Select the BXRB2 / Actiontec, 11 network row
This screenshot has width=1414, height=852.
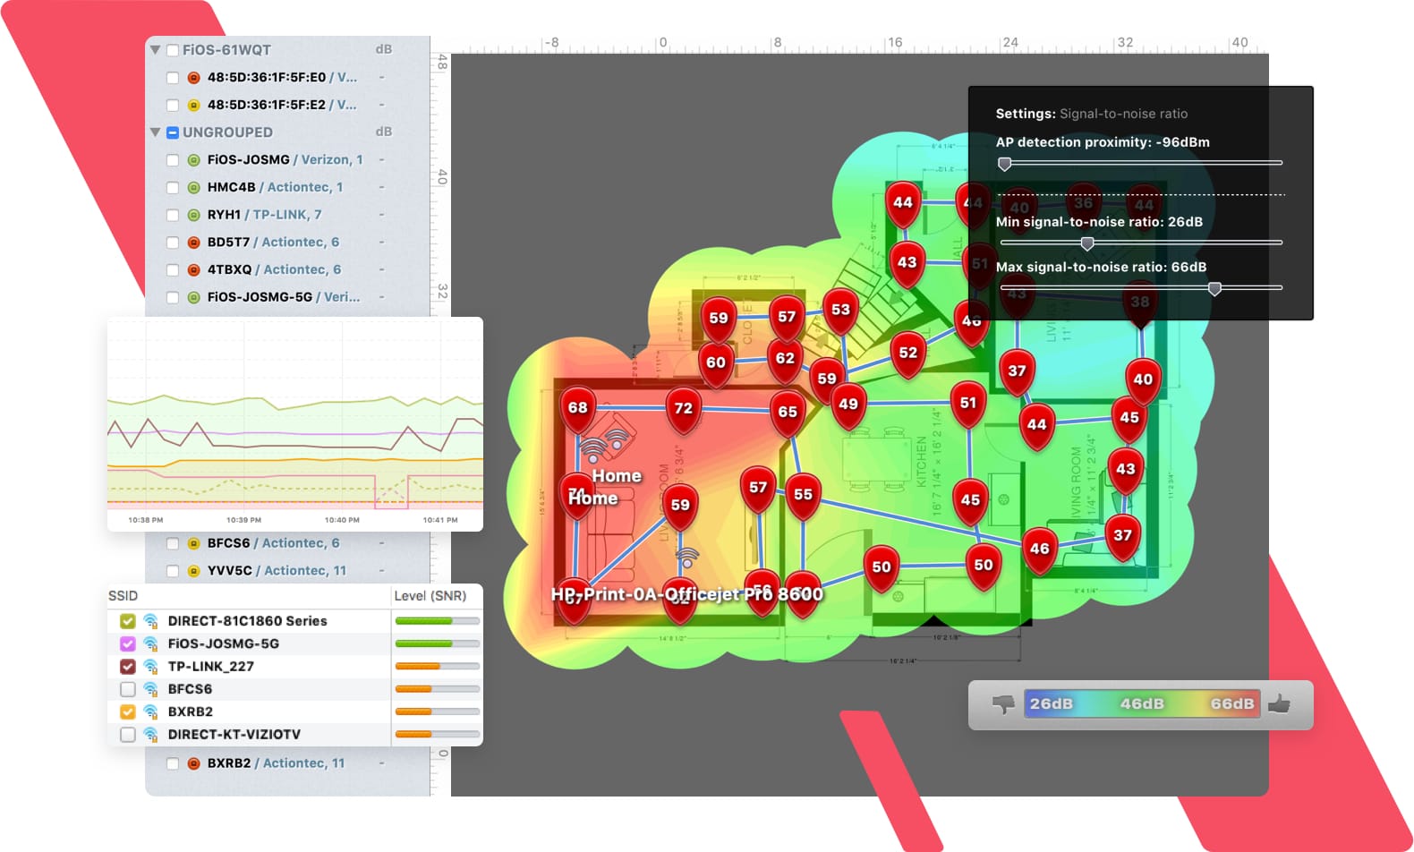tap(286, 763)
